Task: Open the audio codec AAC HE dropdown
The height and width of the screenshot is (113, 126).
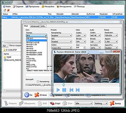Action: pyautogui.click(x=95, y=36)
